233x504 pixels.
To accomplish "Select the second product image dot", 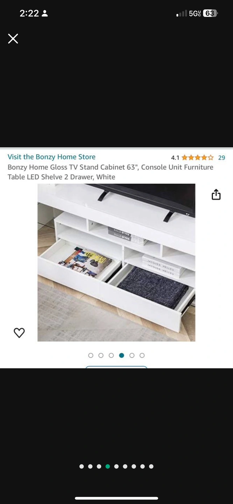I will coord(101,355).
